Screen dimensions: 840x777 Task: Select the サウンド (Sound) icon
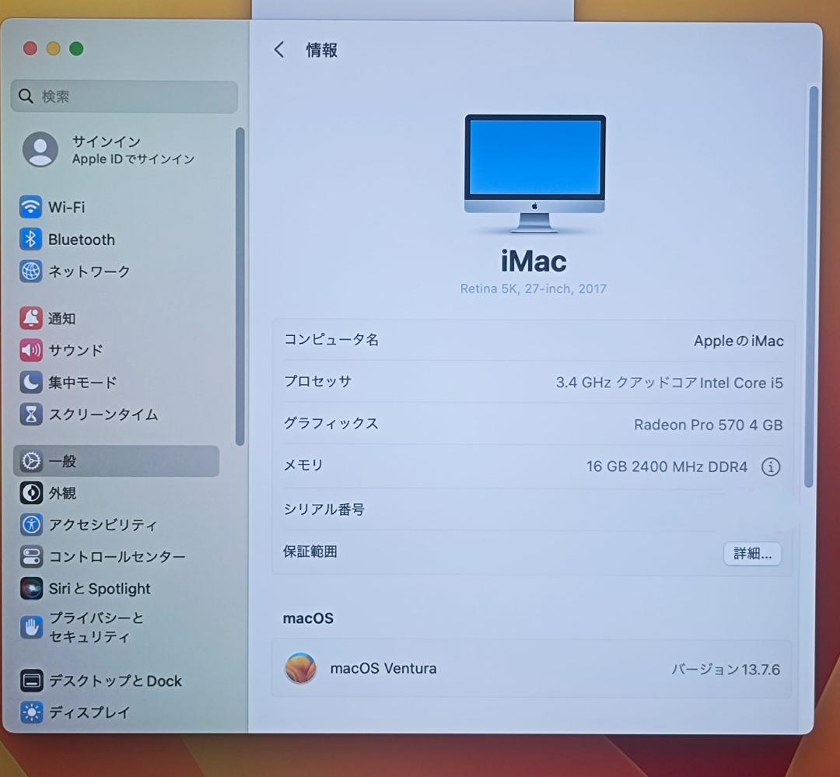(x=30, y=350)
